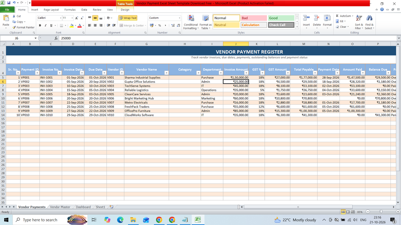This screenshot has height=225, width=401.
Task: Toggle center horizontal alignment
Action: (95, 25)
